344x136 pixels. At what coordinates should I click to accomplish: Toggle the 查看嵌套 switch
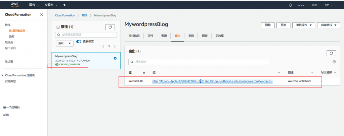tap(79, 42)
